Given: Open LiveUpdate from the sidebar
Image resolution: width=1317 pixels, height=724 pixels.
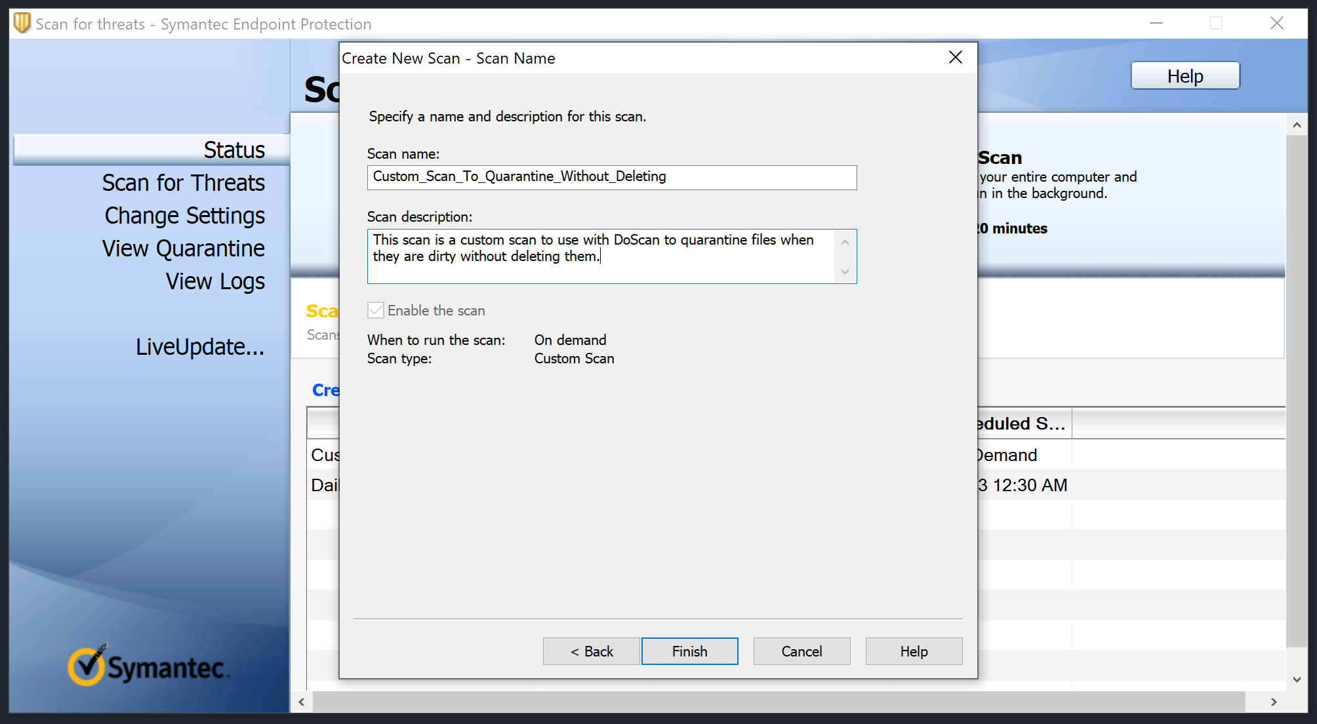Looking at the screenshot, I should point(200,347).
